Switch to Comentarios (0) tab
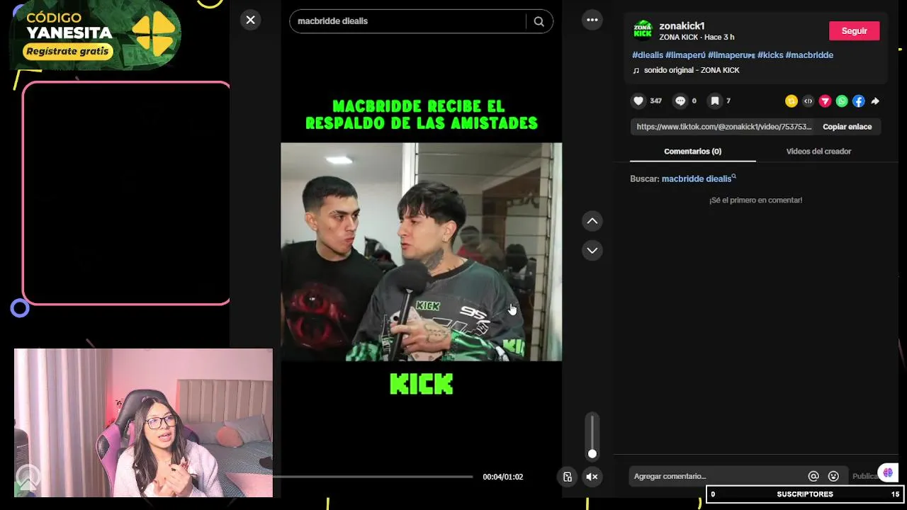 pyautogui.click(x=692, y=152)
